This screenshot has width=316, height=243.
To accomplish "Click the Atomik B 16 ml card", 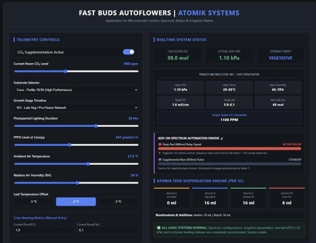I will [210, 198].
